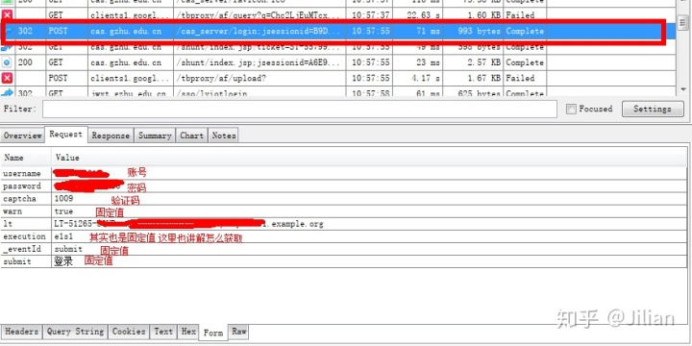This screenshot has height=346, width=692.
Task: Switch to the Raw view tab
Action: (x=238, y=331)
